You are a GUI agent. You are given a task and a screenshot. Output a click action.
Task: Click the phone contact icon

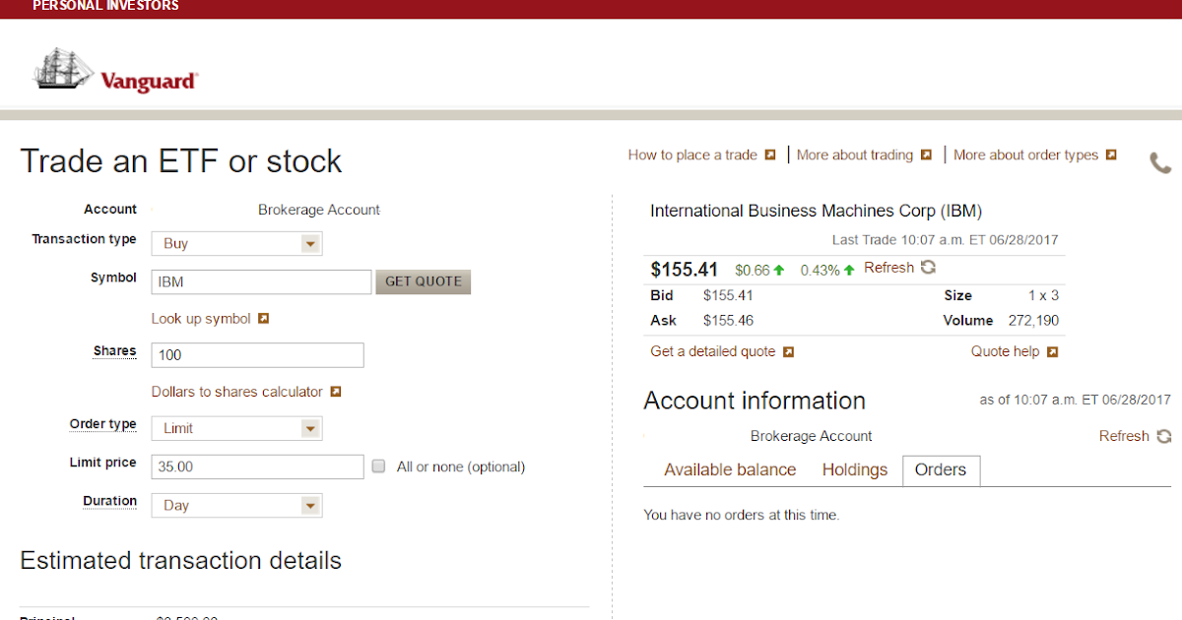pos(1160,162)
